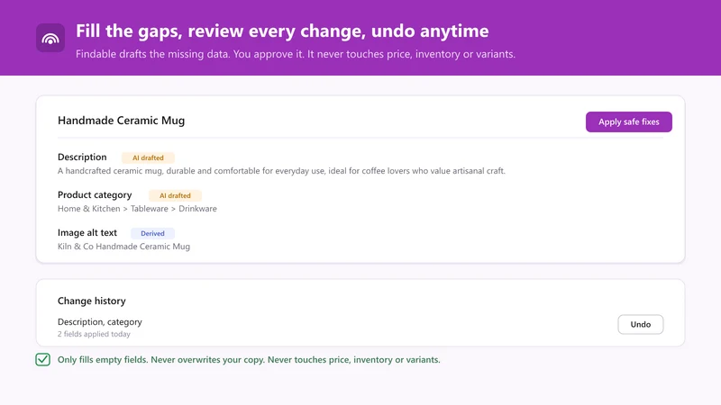Viewport: 721px width, 405px height.
Task: Open the 'Description, category' change history entry
Action: pyautogui.click(x=100, y=322)
